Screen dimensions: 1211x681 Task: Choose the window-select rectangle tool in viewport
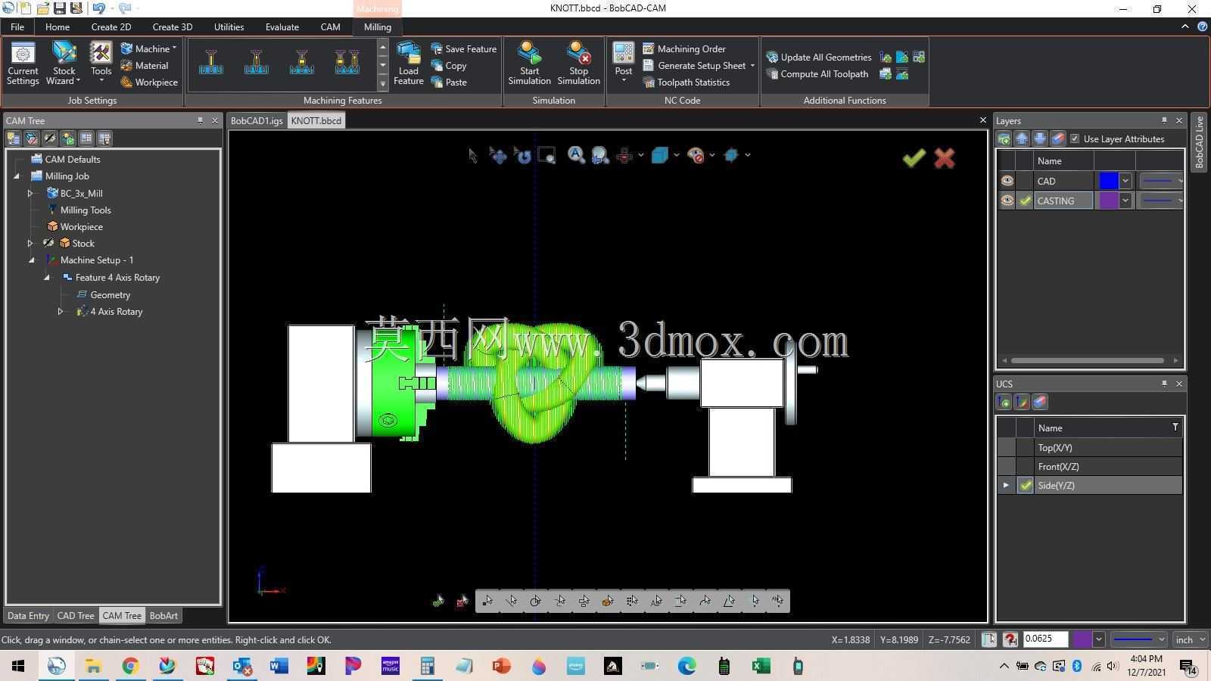click(x=546, y=155)
